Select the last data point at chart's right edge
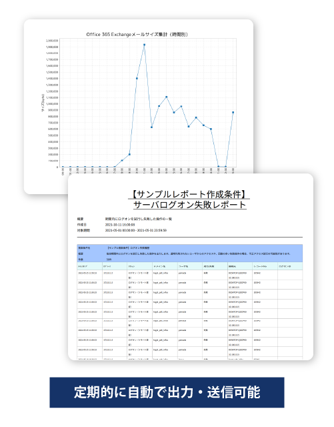 click(x=233, y=112)
